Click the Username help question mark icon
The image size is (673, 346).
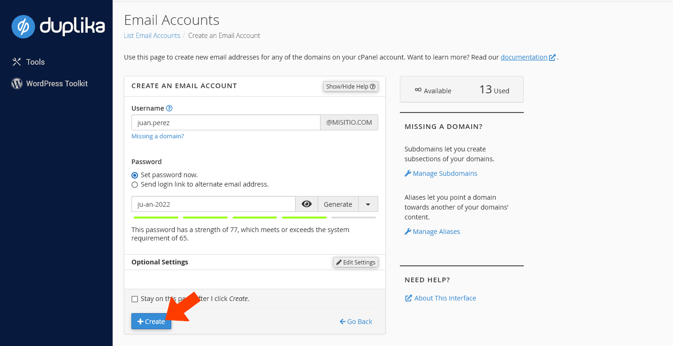pyautogui.click(x=169, y=108)
